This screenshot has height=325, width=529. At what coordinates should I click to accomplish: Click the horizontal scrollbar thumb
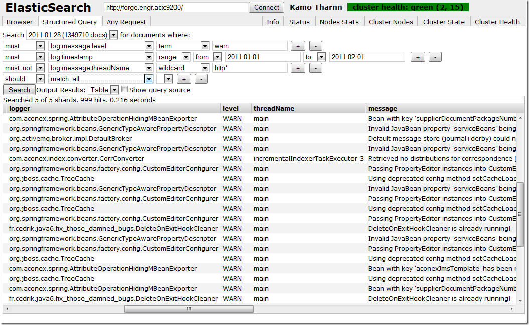coord(189,309)
